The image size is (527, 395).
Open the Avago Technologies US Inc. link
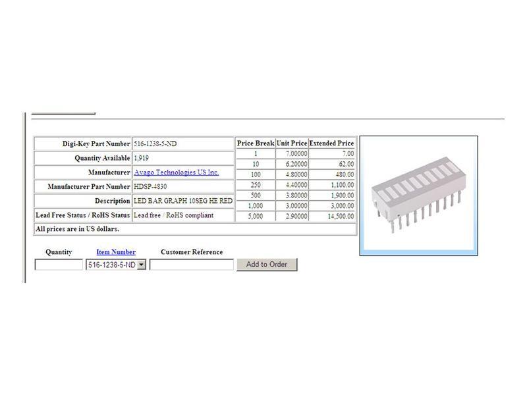click(x=176, y=172)
